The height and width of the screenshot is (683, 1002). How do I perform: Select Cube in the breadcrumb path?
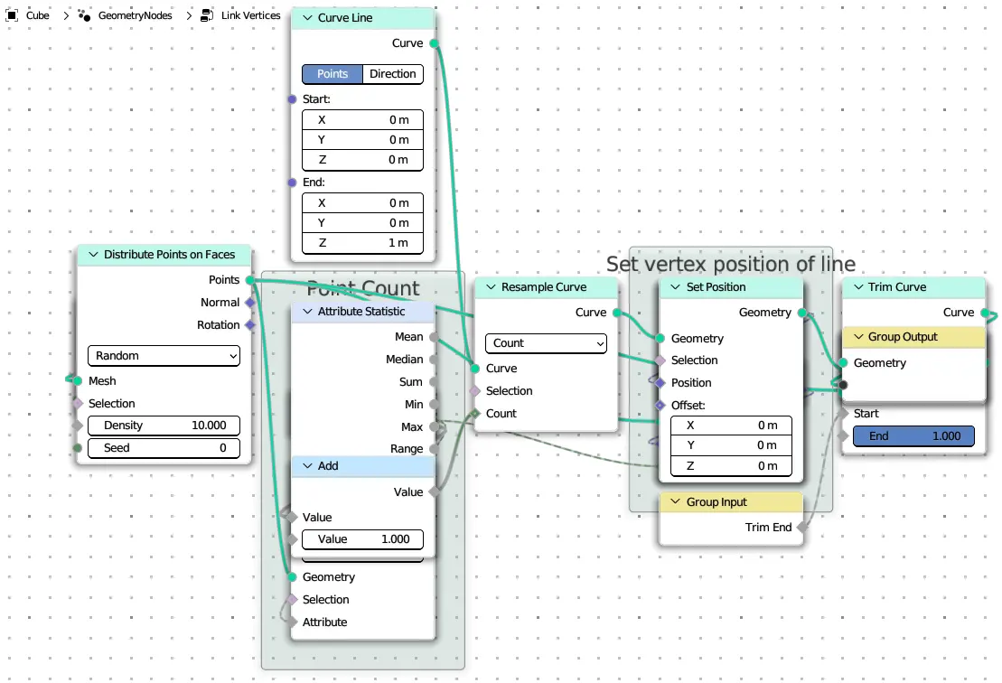(x=38, y=15)
